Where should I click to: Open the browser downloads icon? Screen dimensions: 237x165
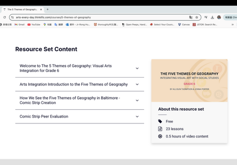212,17
